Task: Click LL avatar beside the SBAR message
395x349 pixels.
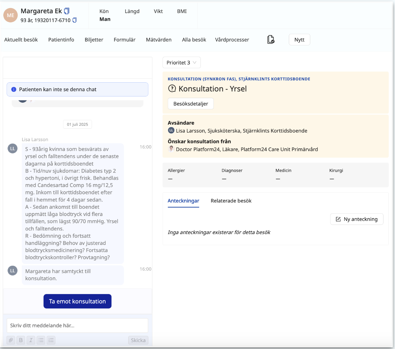Action: (13, 148)
